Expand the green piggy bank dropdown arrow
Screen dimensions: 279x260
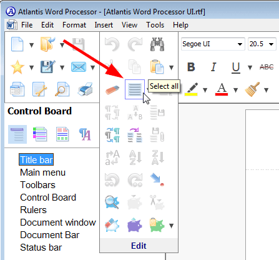pyautogui.click(x=171, y=226)
